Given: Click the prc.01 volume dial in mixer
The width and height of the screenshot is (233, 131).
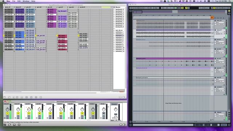Looking at the screenshot, I should tap(29, 109).
